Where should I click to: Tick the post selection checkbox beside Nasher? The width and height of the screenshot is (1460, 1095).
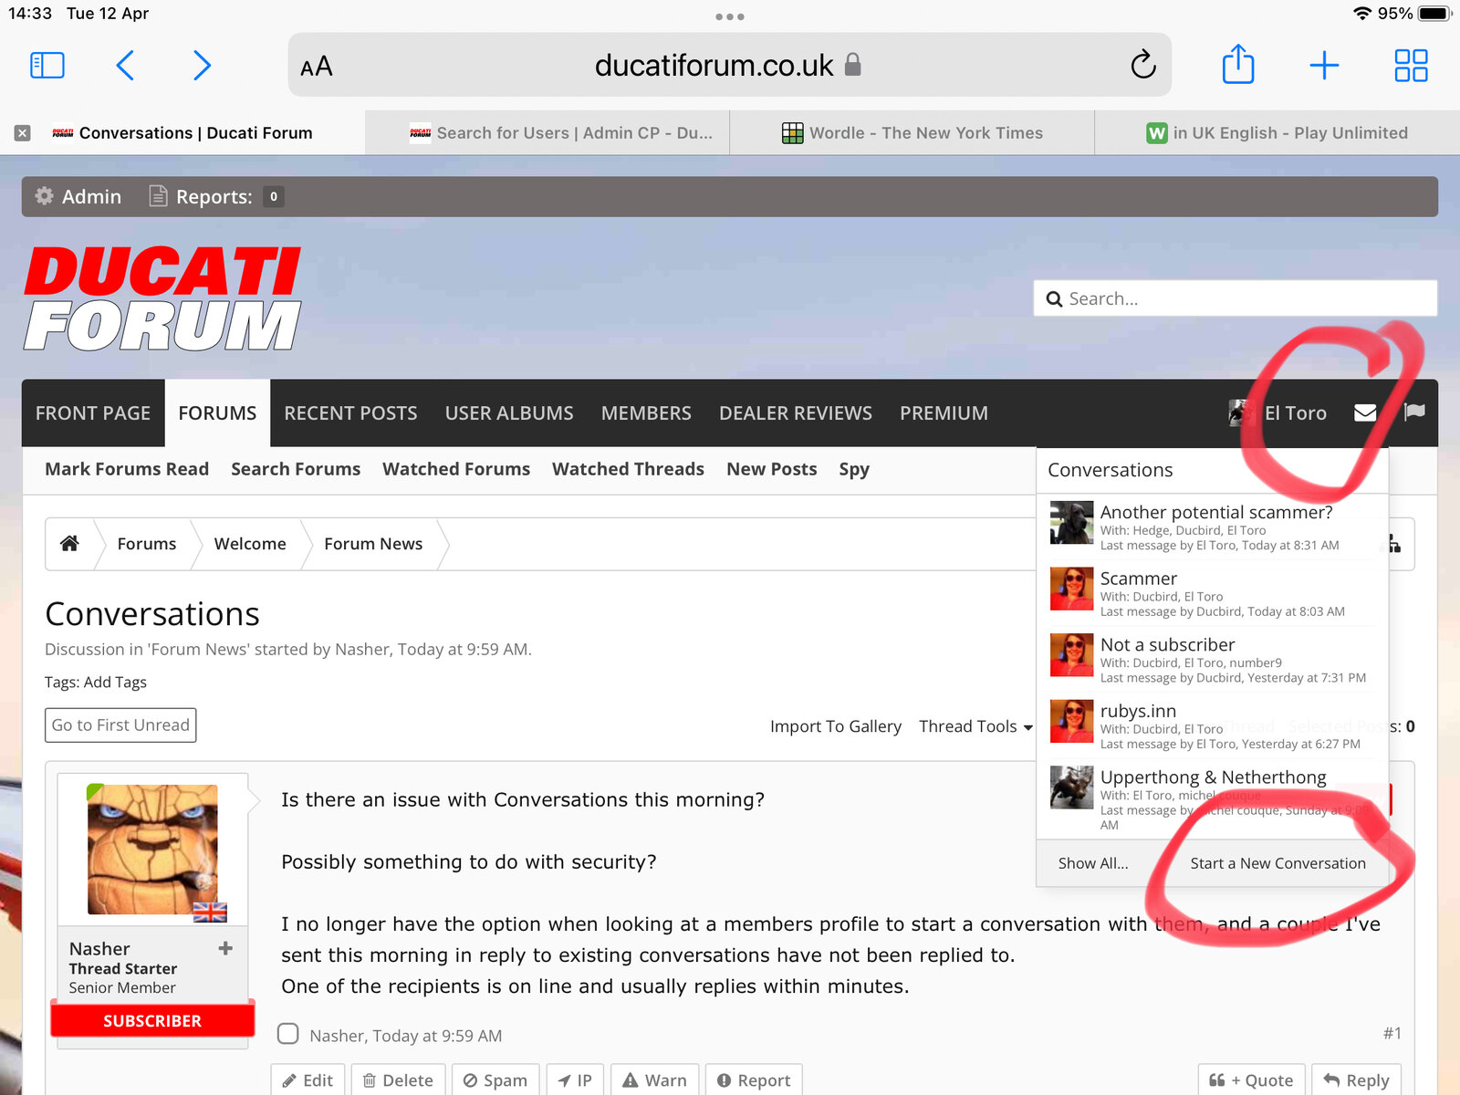click(x=288, y=1034)
